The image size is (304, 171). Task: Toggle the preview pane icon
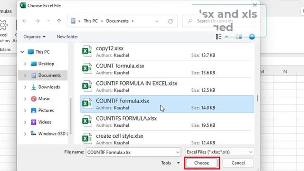coord(238,37)
